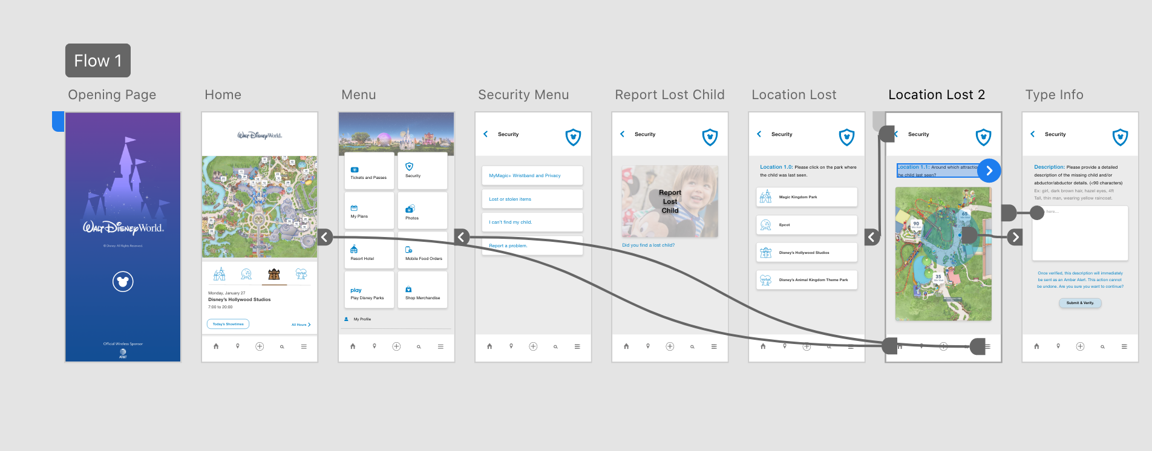This screenshot has height=451, width=1152.
Task: Click shield icon on Location Lost artboard
Action: [x=846, y=137]
